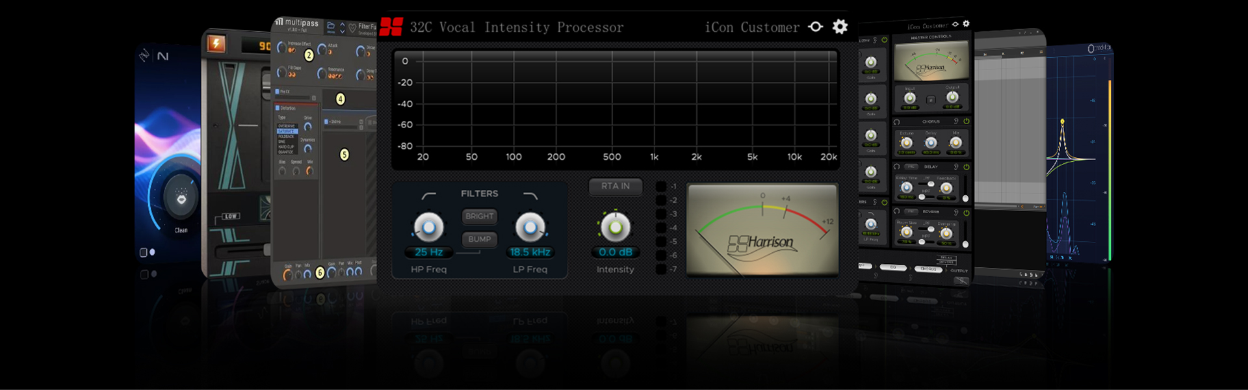Click the Room Size knob in Reverb
1248x390 pixels.
coord(905,233)
